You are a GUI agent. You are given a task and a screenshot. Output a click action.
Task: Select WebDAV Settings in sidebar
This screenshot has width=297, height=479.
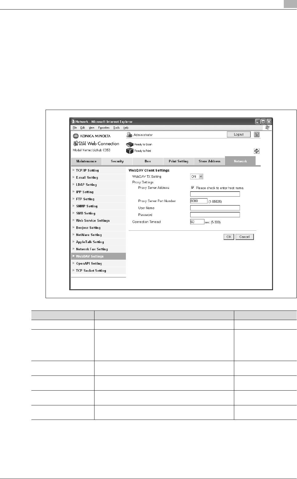pyautogui.click(x=98, y=256)
